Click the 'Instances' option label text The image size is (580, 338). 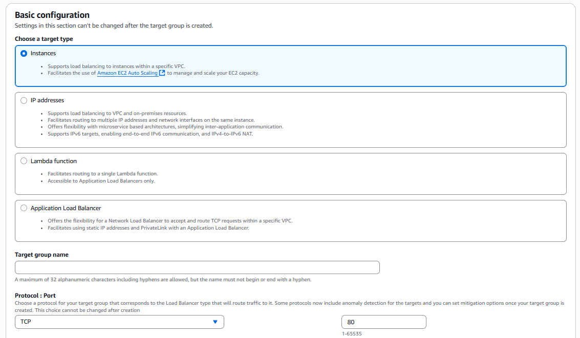[43, 53]
